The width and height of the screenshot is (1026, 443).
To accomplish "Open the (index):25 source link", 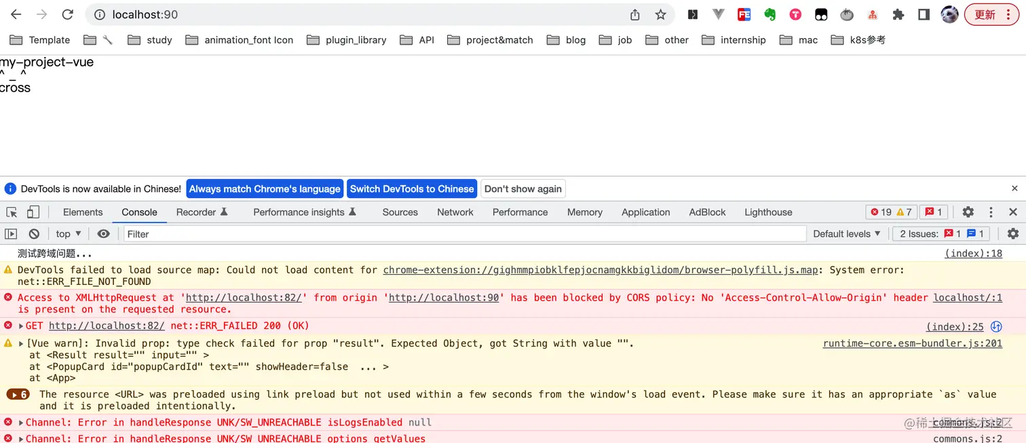I will [x=955, y=327].
